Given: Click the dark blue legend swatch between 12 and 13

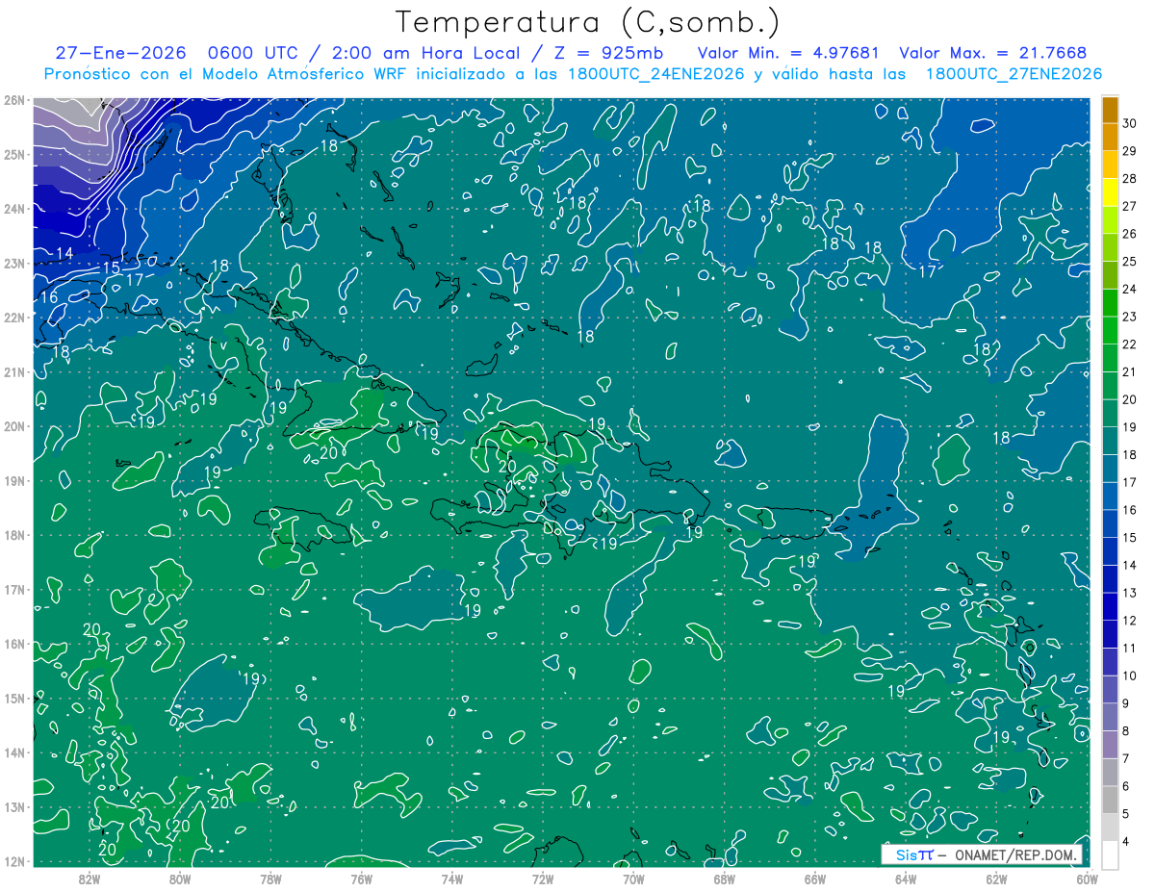Looking at the screenshot, I should pos(1110,606).
